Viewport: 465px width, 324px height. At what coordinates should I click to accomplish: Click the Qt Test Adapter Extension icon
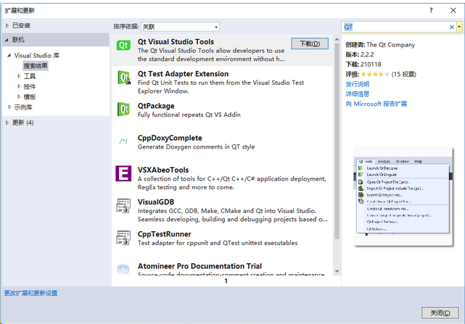click(x=124, y=78)
